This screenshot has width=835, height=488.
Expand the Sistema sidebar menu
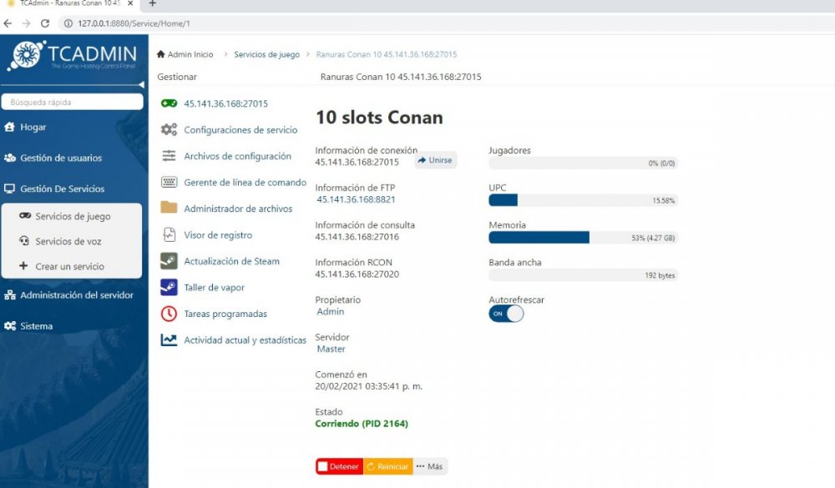tap(36, 326)
